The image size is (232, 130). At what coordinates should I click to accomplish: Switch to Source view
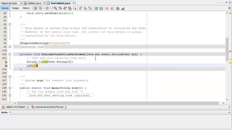[5, 8]
